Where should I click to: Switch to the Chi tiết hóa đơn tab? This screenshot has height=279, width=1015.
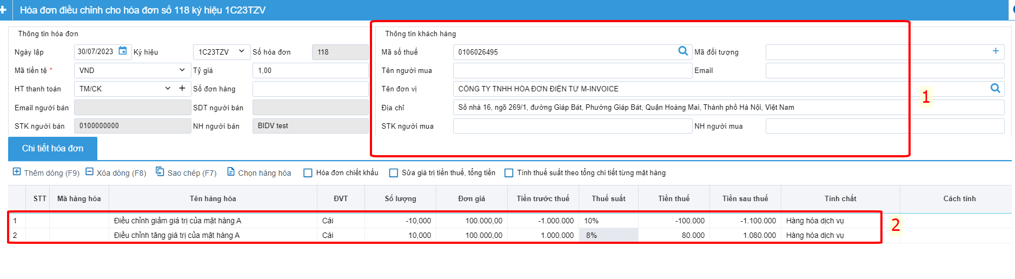[x=52, y=148]
